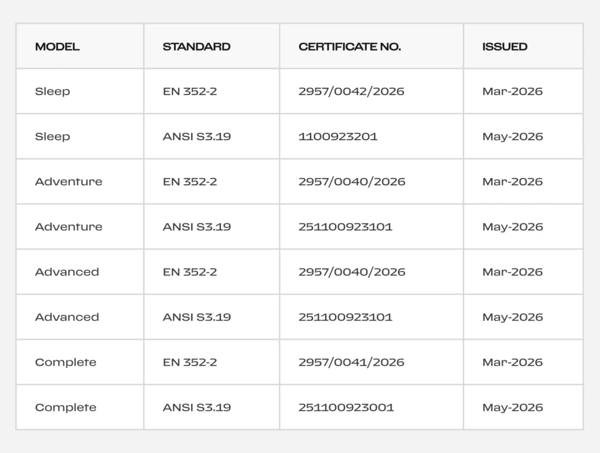Screen dimensions: 600x453
Task: Click May-2026 issued date for Sleep
Action: tap(512, 137)
